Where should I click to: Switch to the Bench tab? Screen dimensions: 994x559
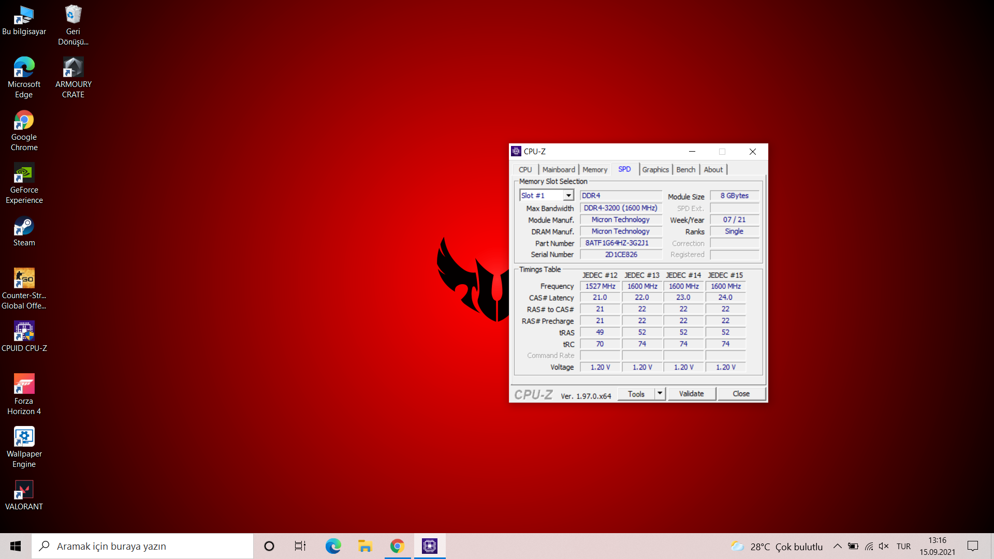685,170
